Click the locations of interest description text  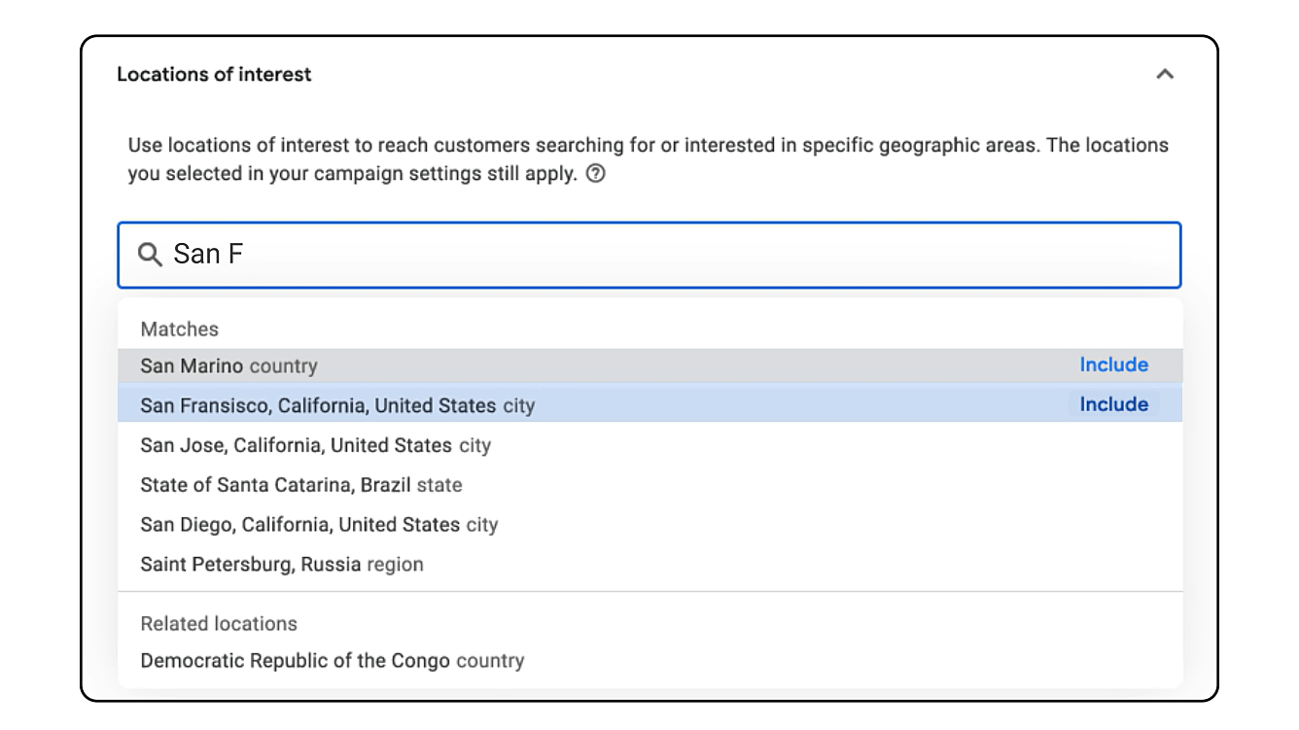[x=649, y=160]
